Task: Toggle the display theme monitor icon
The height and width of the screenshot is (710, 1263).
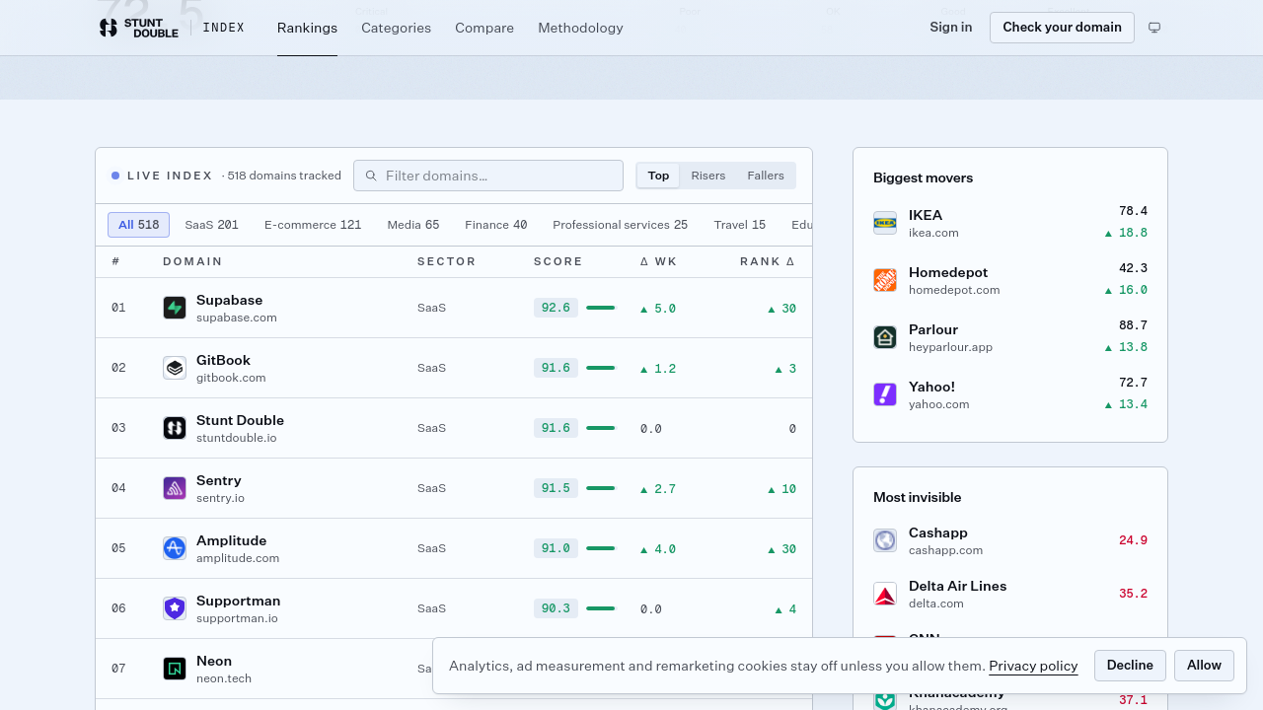Action: point(1154,28)
